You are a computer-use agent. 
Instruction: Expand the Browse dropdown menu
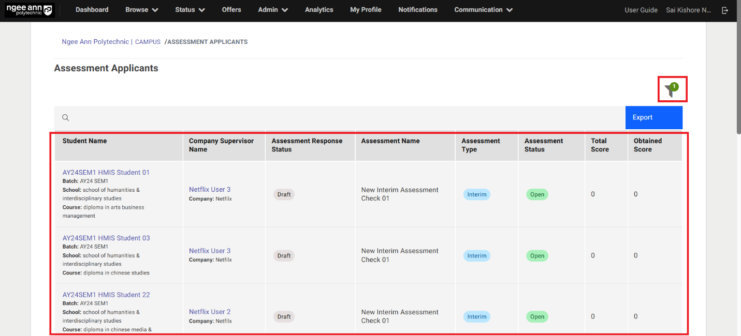(141, 10)
